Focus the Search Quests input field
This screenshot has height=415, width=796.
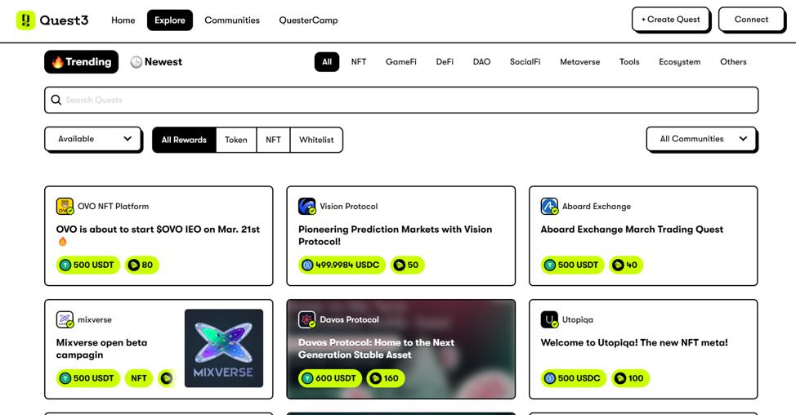(409, 100)
